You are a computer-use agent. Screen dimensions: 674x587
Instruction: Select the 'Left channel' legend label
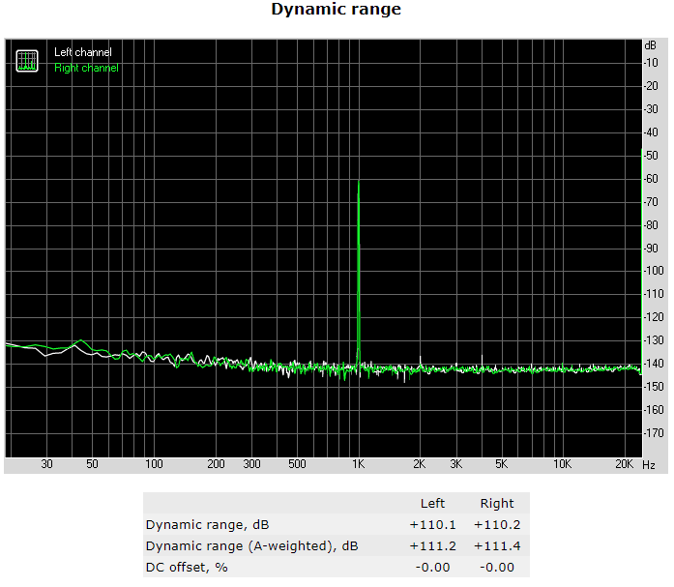pyautogui.click(x=83, y=52)
